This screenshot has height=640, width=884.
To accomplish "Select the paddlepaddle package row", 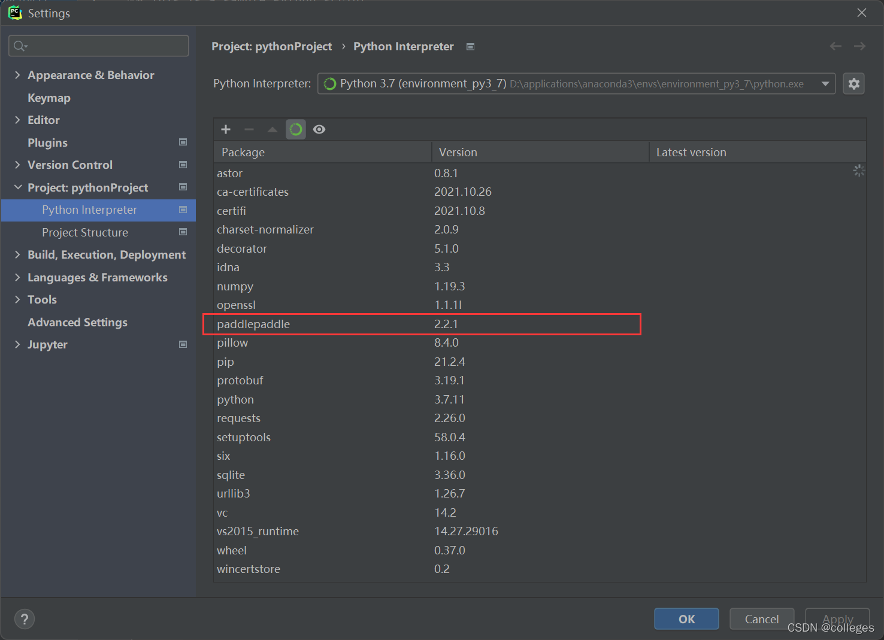I will click(540, 324).
